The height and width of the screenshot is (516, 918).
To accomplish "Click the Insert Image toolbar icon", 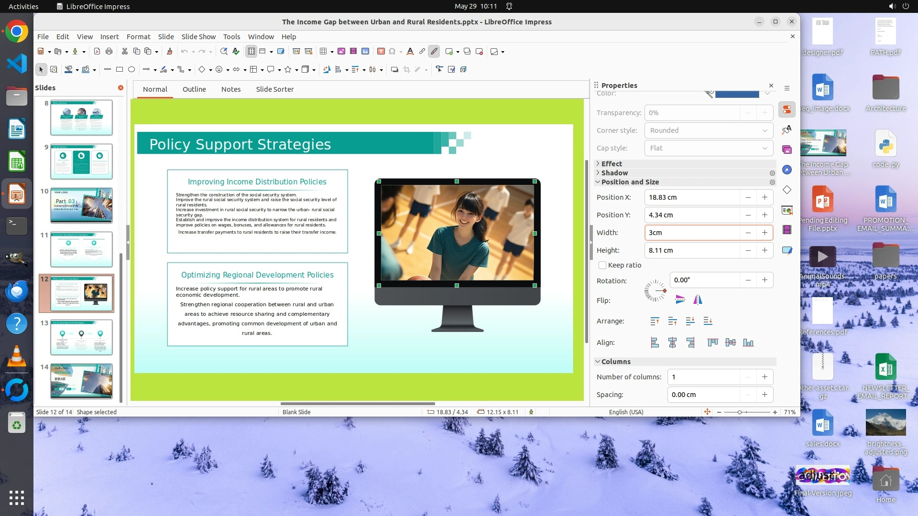I will click(x=341, y=52).
